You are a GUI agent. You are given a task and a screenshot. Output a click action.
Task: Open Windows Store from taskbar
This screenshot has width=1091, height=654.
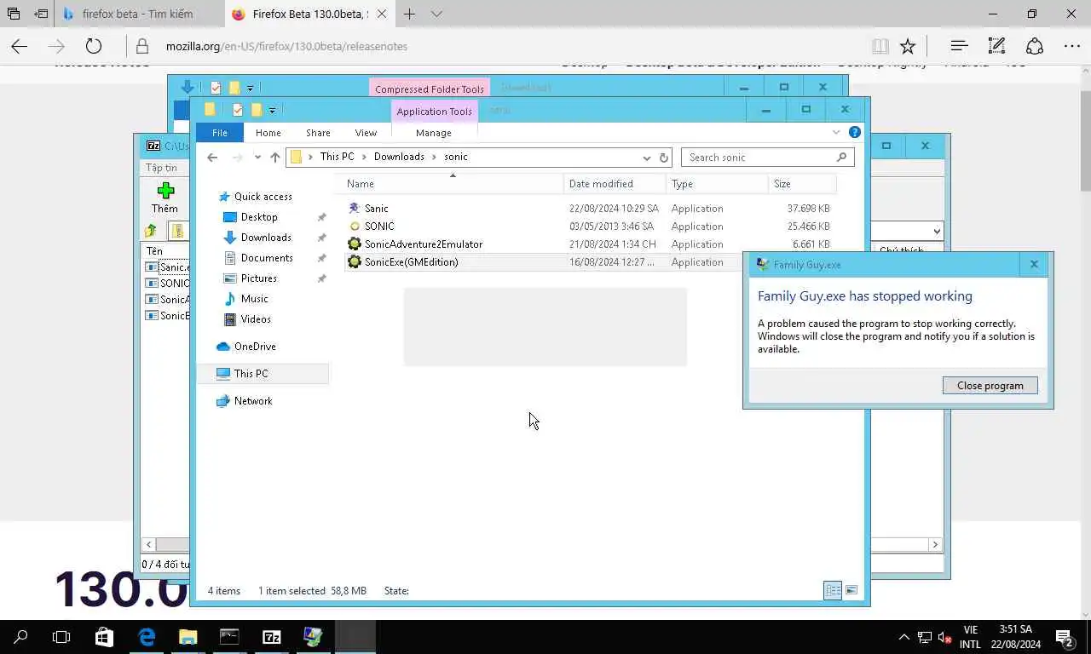click(104, 637)
